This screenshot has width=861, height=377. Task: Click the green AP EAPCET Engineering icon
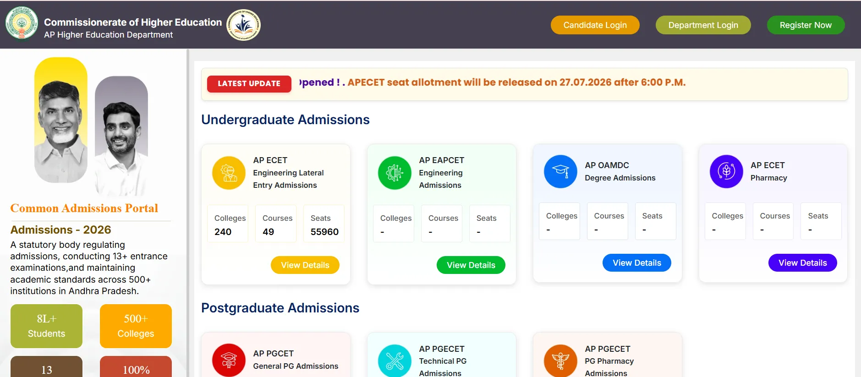[x=395, y=173]
